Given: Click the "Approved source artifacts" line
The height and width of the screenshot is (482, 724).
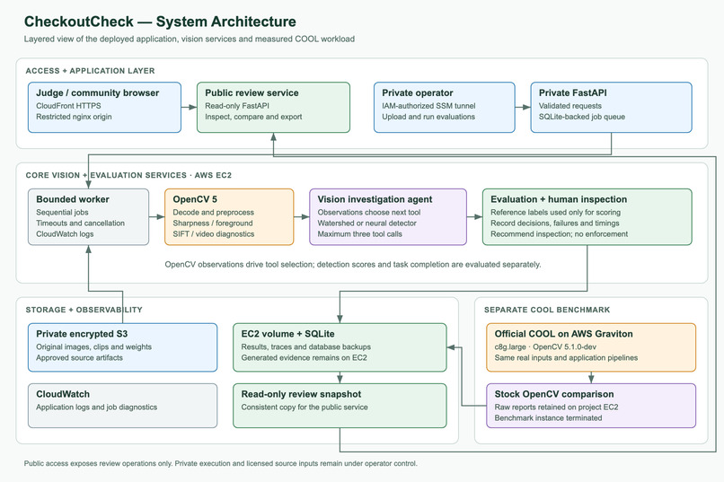Looking at the screenshot, I should [79, 358].
